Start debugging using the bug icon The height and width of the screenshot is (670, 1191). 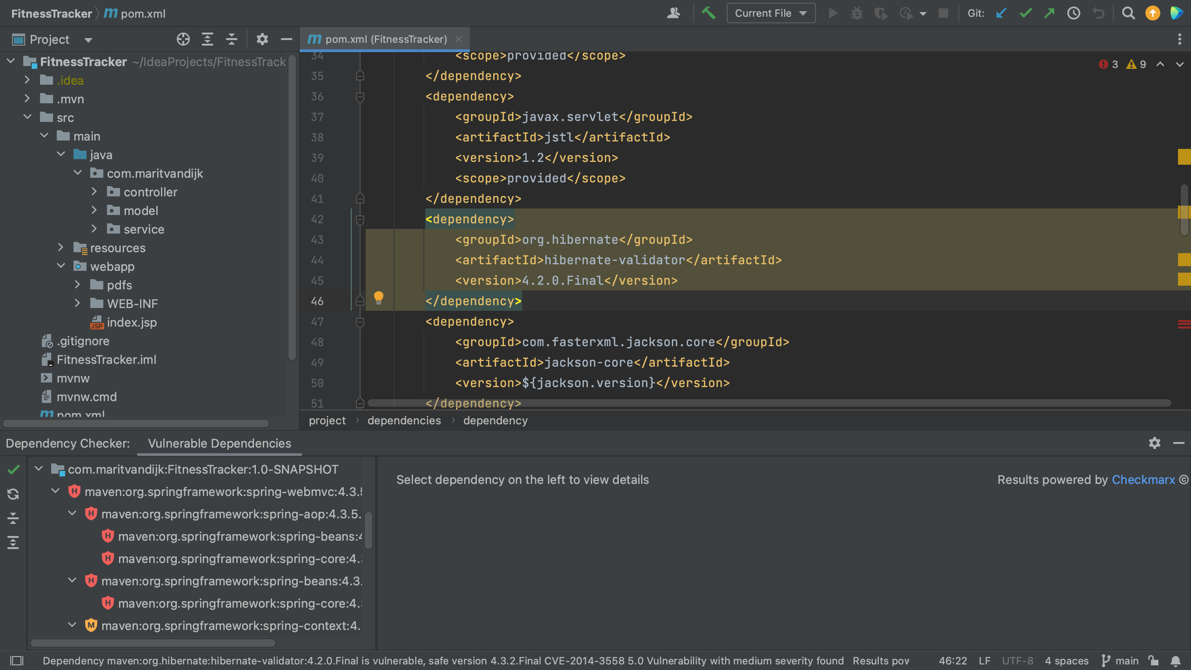pyautogui.click(x=857, y=13)
